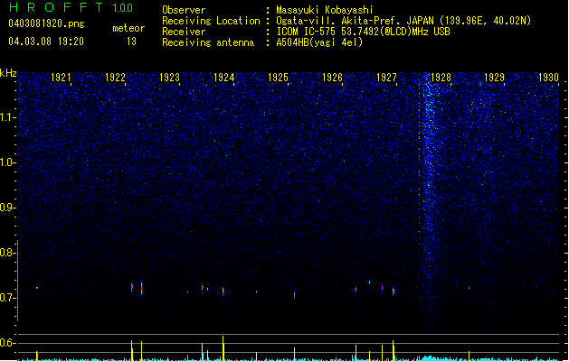Click the 0.9 kHz frequency axis label
Image resolution: width=569 pixels, height=361 pixels.
[7, 208]
